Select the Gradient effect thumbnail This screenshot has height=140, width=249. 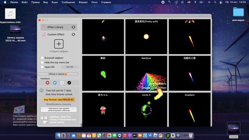point(189,110)
